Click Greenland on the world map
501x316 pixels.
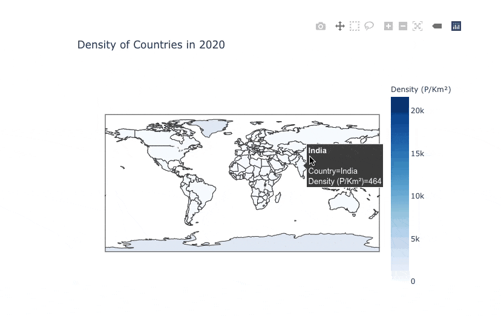pyautogui.click(x=217, y=128)
